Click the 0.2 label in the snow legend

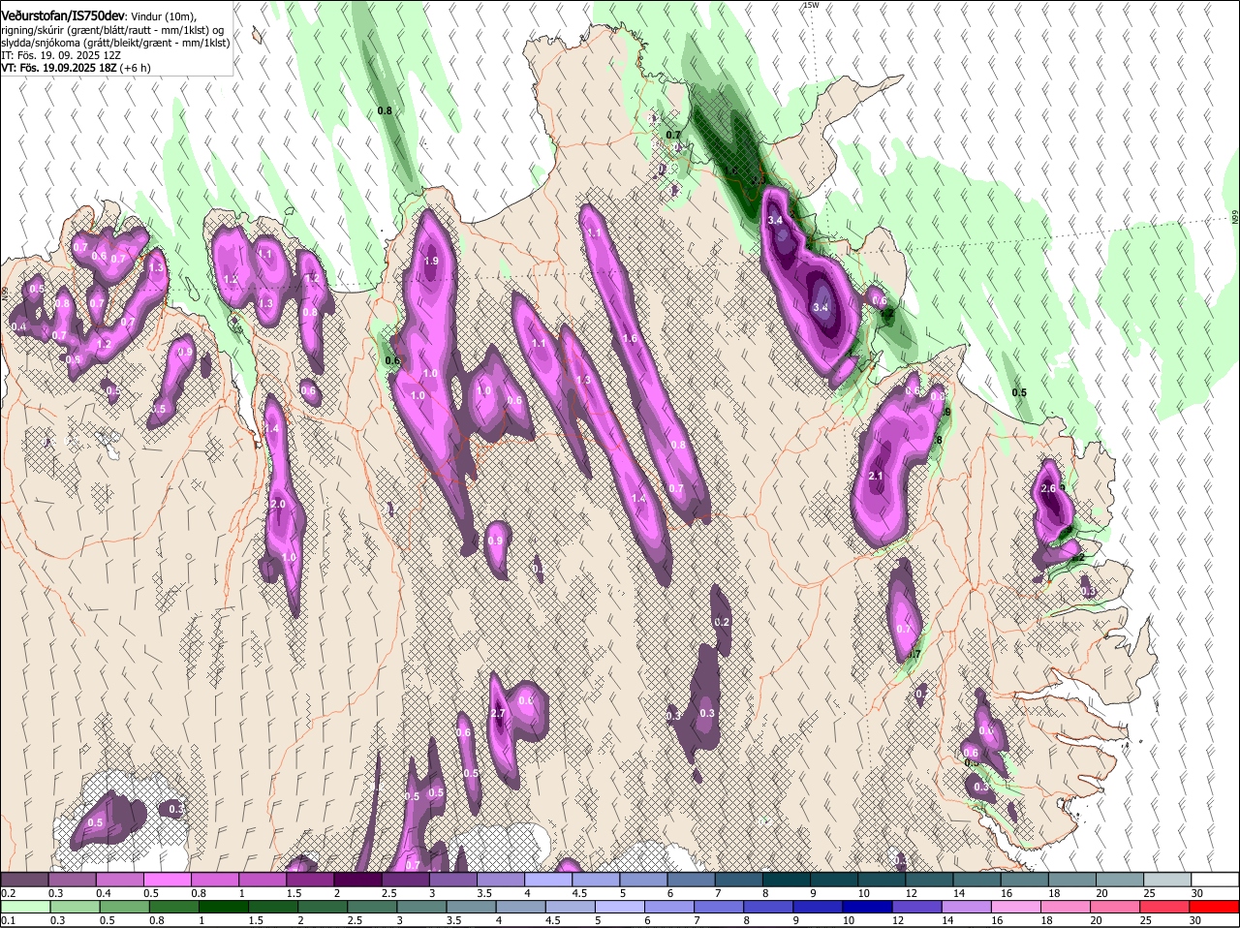8,892
